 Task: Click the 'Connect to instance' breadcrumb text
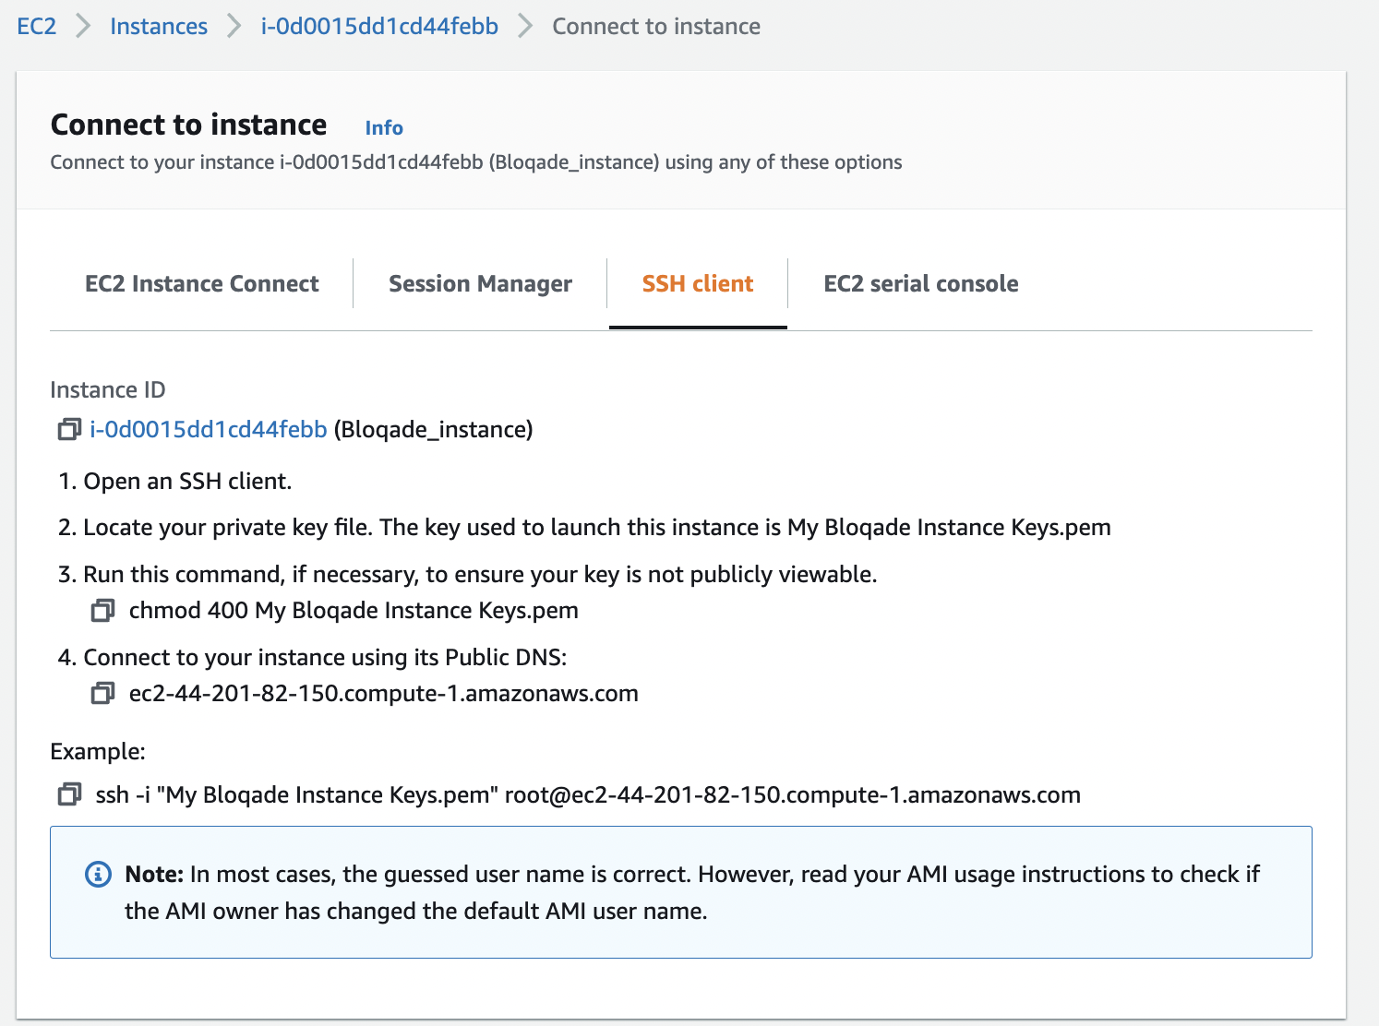pyautogui.click(x=656, y=26)
